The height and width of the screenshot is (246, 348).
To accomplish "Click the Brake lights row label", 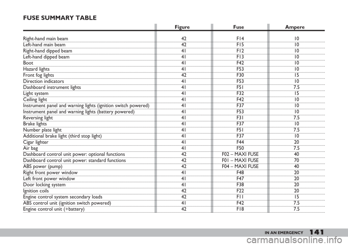I will click(35, 124).
